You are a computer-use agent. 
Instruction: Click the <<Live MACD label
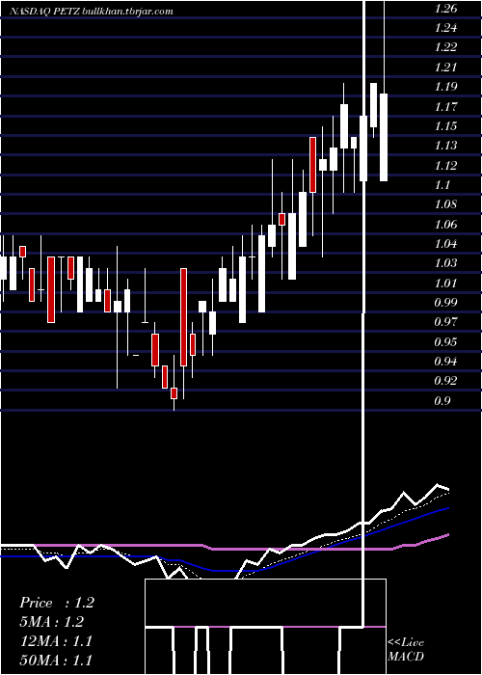406,649
